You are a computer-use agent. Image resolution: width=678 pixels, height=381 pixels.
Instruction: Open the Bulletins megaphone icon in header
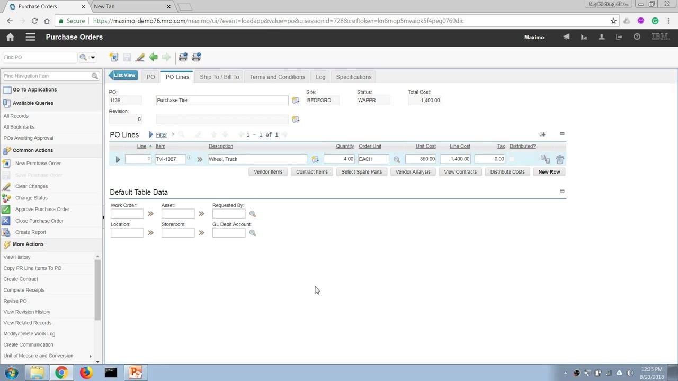pos(566,37)
